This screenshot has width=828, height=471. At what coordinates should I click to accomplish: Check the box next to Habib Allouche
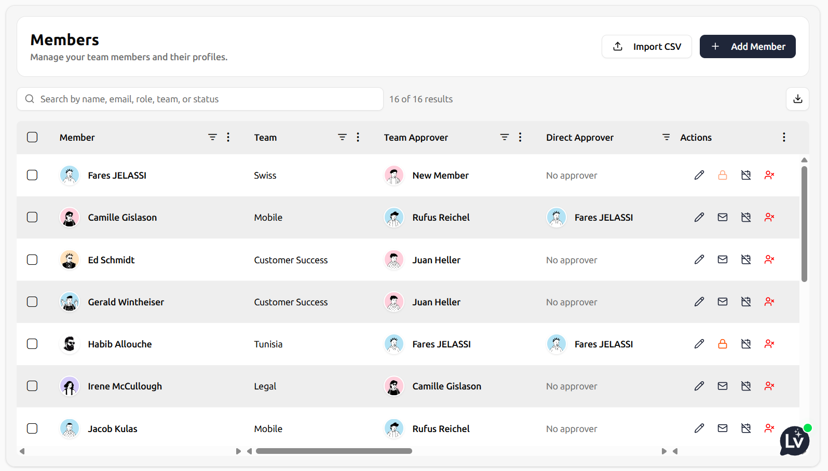[32, 344]
